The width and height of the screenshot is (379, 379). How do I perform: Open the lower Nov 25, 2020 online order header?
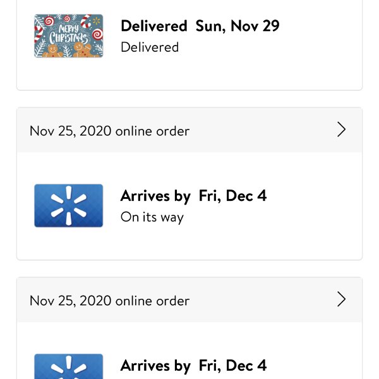click(189, 299)
